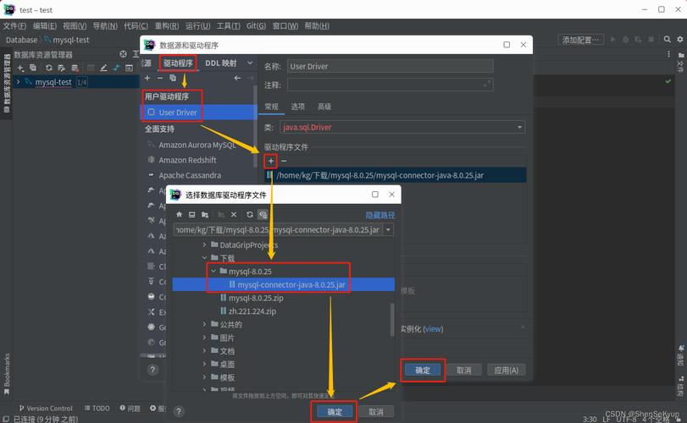Click 添加配置 button in main toolbar
Screen dimensions: 687x423
coord(580,40)
